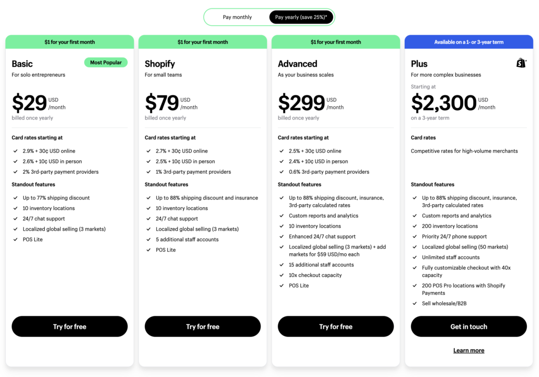The height and width of the screenshot is (377, 539).
Task: Click checkmark by 5 additional staff accounts
Action: pos(148,240)
